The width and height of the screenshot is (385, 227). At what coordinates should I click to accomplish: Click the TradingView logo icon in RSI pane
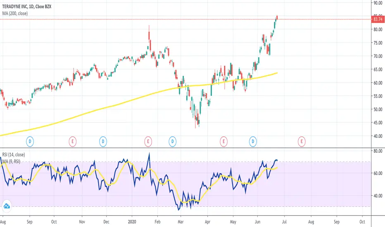pyautogui.click(x=7, y=206)
